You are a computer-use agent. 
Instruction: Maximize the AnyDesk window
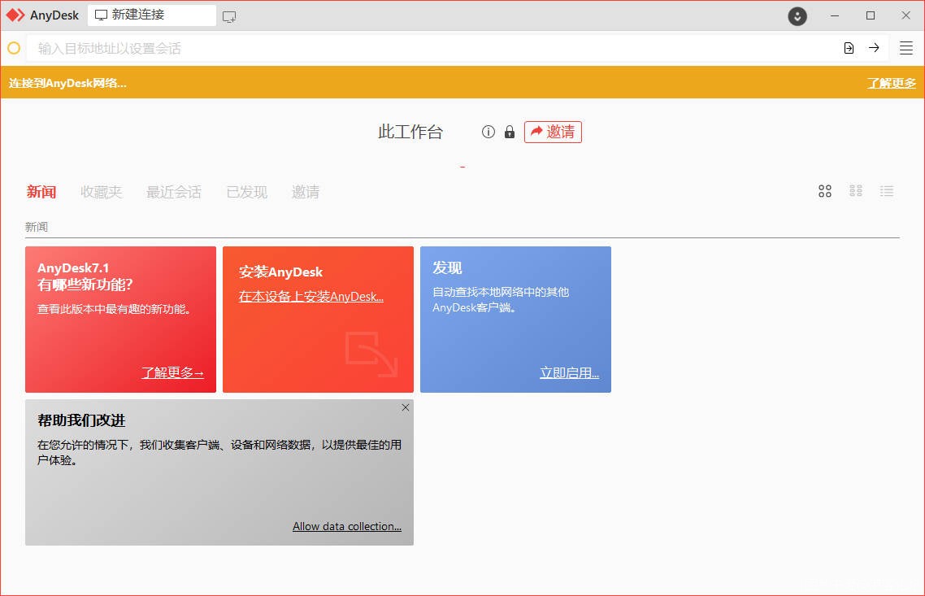(x=871, y=16)
